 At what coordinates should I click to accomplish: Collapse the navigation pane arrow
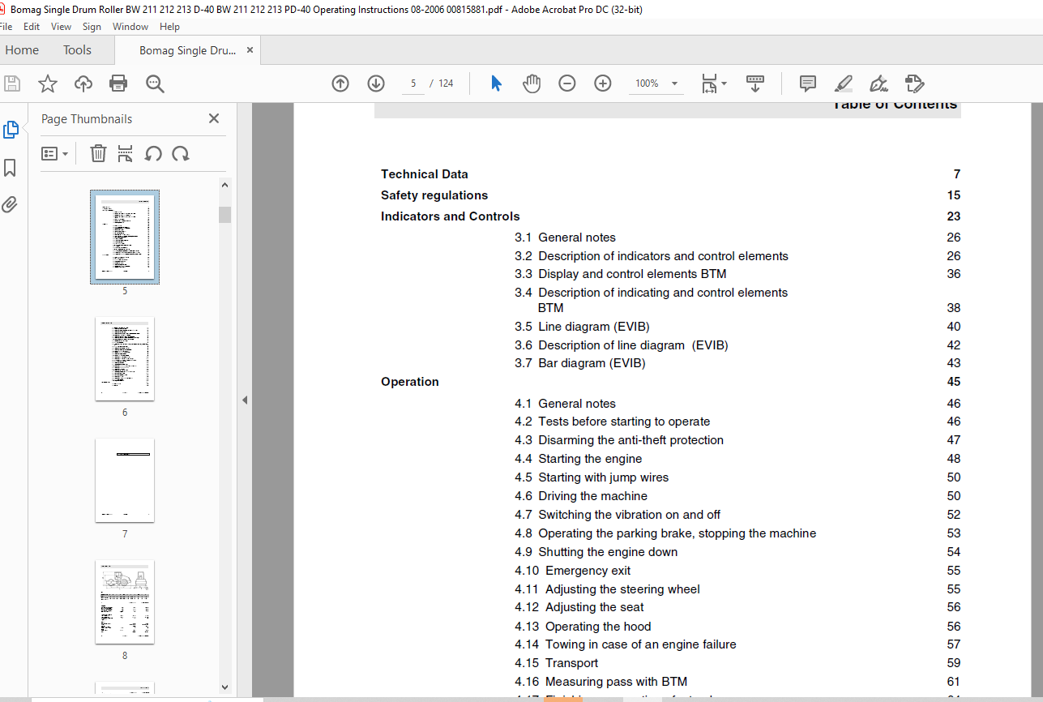[245, 400]
